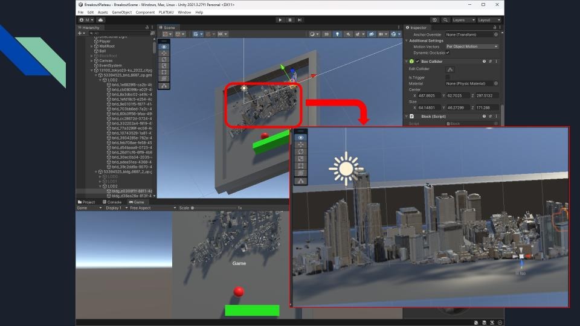This screenshot has width=580, height=326.
Task: Click the Pause button in top toolbar
Action: (290, 20)
